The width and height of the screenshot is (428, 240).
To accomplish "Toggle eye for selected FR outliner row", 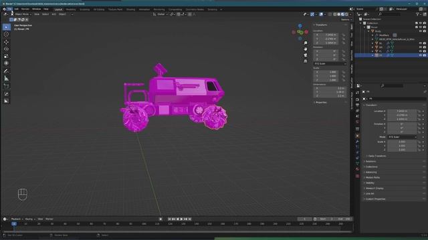I will (x=421, y=55).
